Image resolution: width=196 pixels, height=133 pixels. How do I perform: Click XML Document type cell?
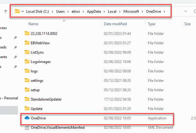click(161, 128)
